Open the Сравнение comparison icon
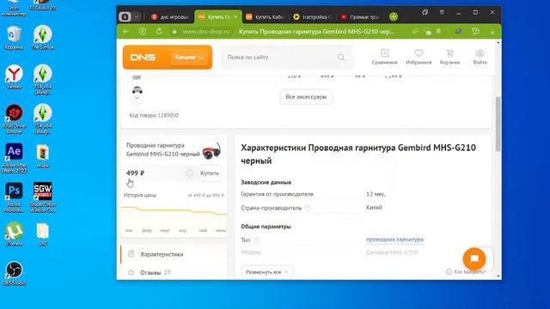 click(385, 57)
